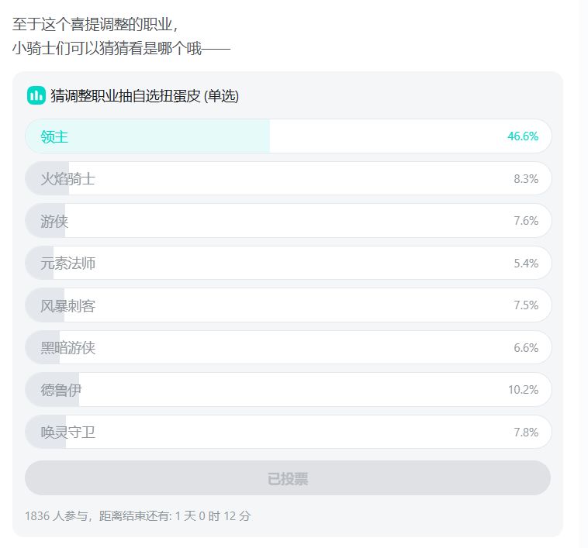Click the 1836 人参与 participant count
The image size is (588, 548).
(x=58, y=515)
